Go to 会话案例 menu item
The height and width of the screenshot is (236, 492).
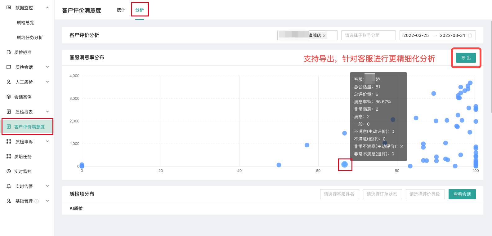(23, 97)
